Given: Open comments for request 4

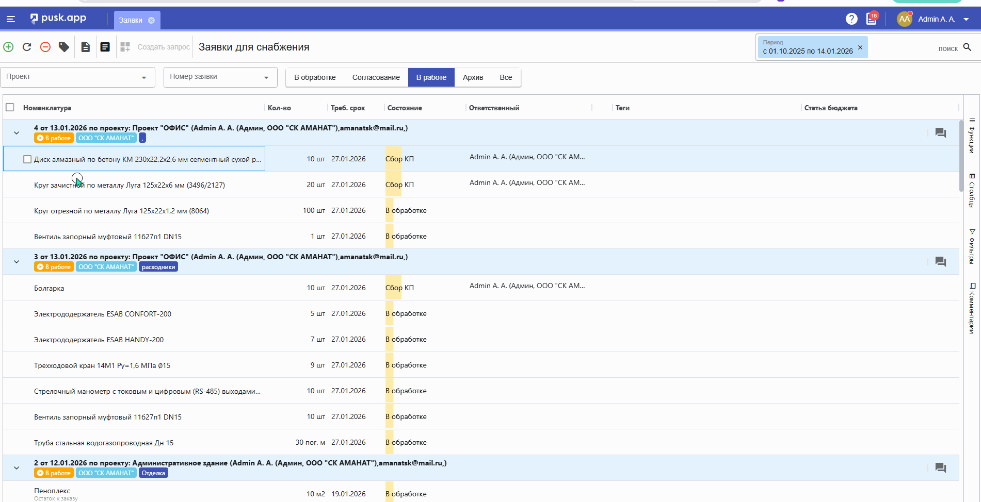Looking at the screenshot, I should coord(940,133).
